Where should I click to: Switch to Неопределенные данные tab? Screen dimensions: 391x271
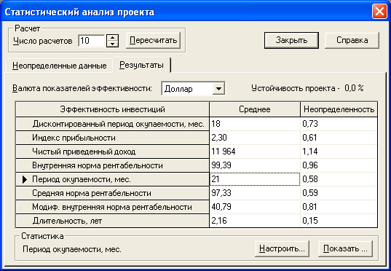[60, 66]
